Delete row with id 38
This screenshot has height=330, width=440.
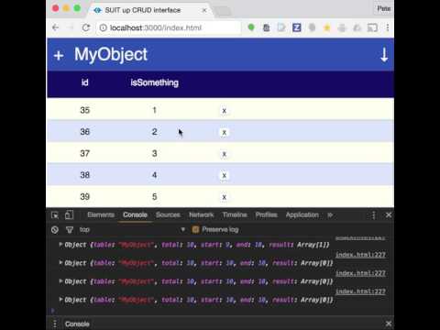224,175
